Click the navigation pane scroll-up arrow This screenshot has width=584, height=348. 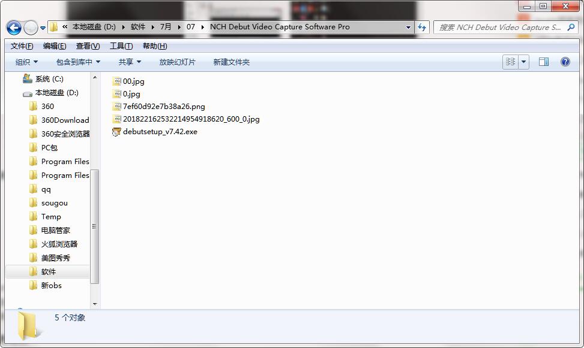(95, 77)
